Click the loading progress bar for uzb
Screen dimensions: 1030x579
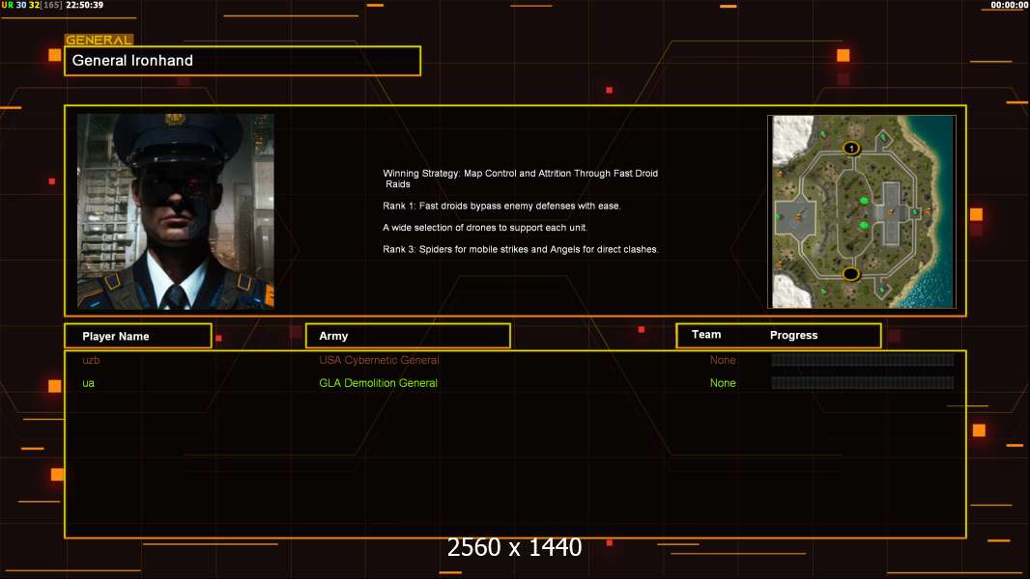(x=863, y=359)
